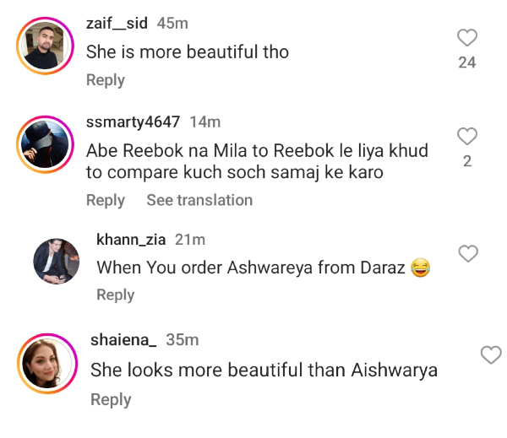View the 2 likes count on ssmarty4647's comment
This screenshot has width=507, height=438.
pyautogui.click(x=467, y=161)
